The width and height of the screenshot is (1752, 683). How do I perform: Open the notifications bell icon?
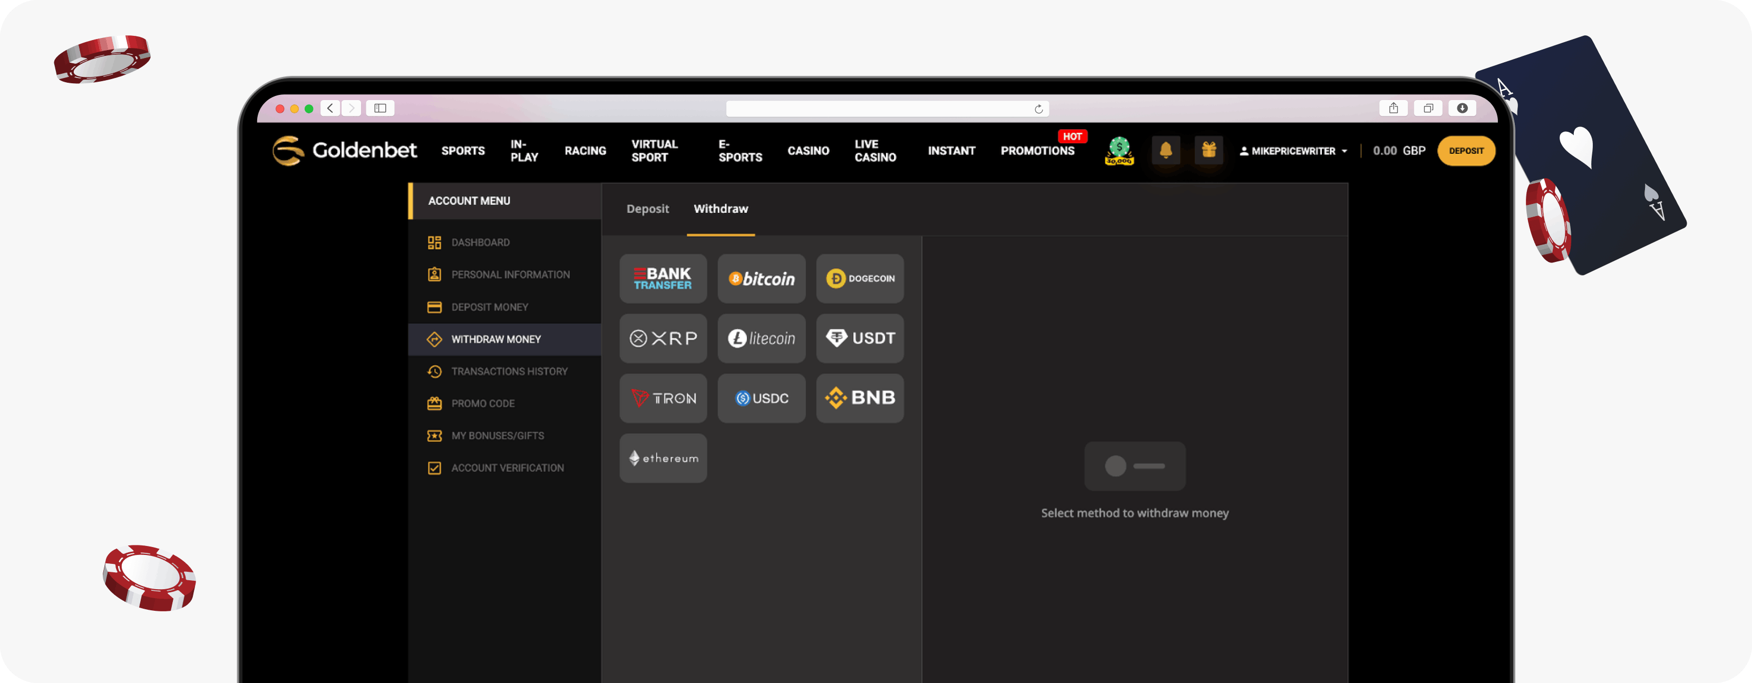click(1165, 150)
